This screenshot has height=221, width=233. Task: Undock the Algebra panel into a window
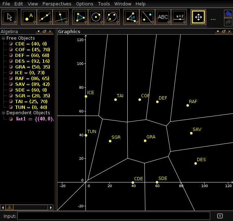44,31
